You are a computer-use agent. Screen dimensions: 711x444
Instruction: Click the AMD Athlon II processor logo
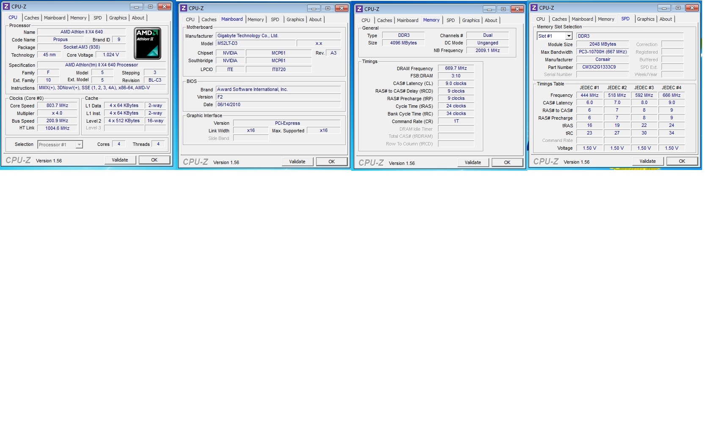point(147,43)
